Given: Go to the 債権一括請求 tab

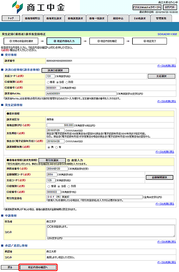Looking at the screenshot, I should [x=97, y=18].
